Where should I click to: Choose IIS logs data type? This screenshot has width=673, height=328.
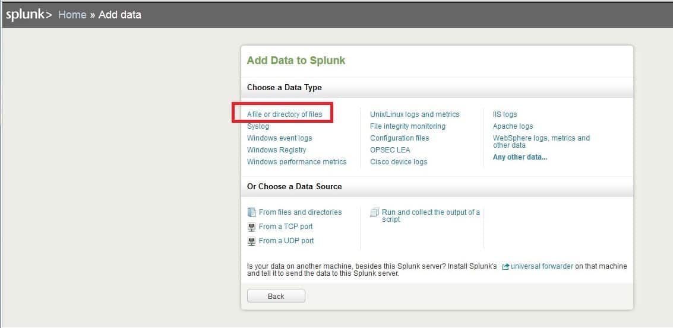point(505,114)
